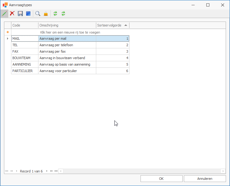Close the Aanvraagtypes window

pos(223,5)
